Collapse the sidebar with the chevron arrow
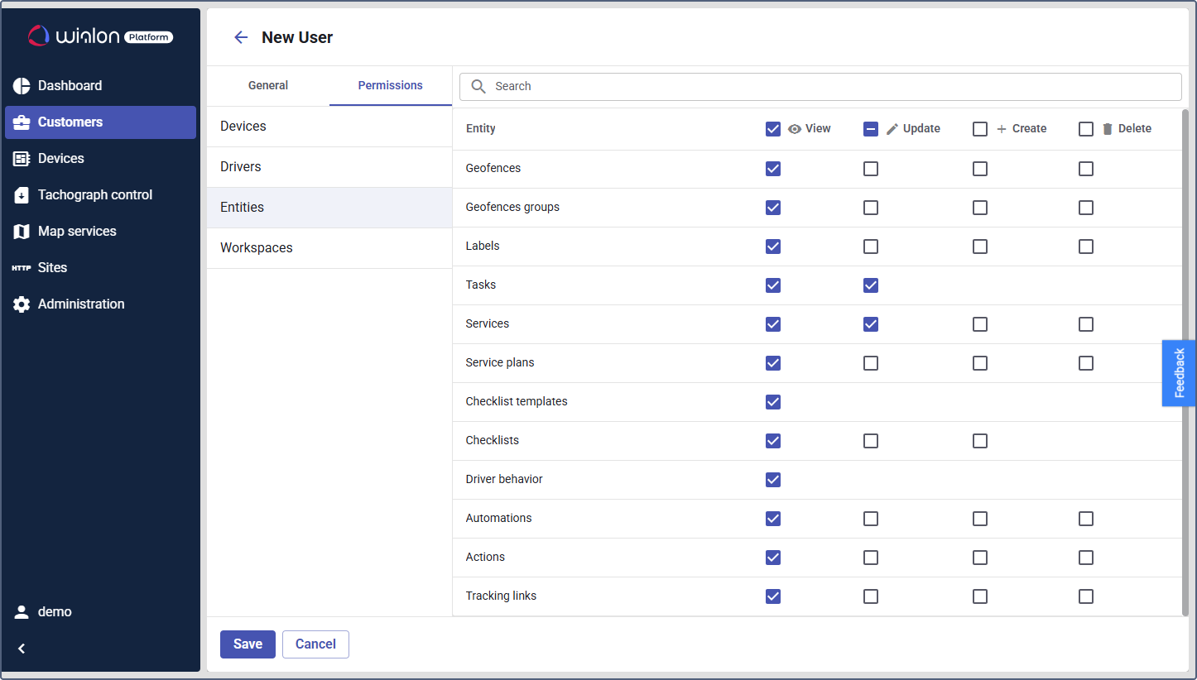Screen dimensions: 1197x680 [22, 649]
